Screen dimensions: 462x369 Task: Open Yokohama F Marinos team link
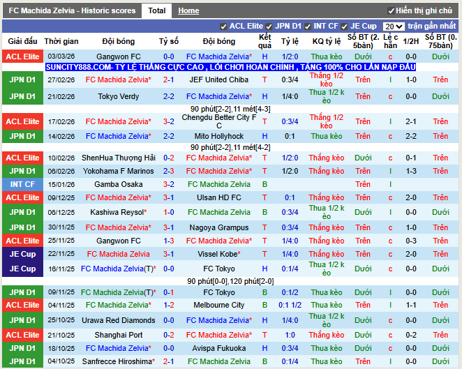(x=119, y=171)
